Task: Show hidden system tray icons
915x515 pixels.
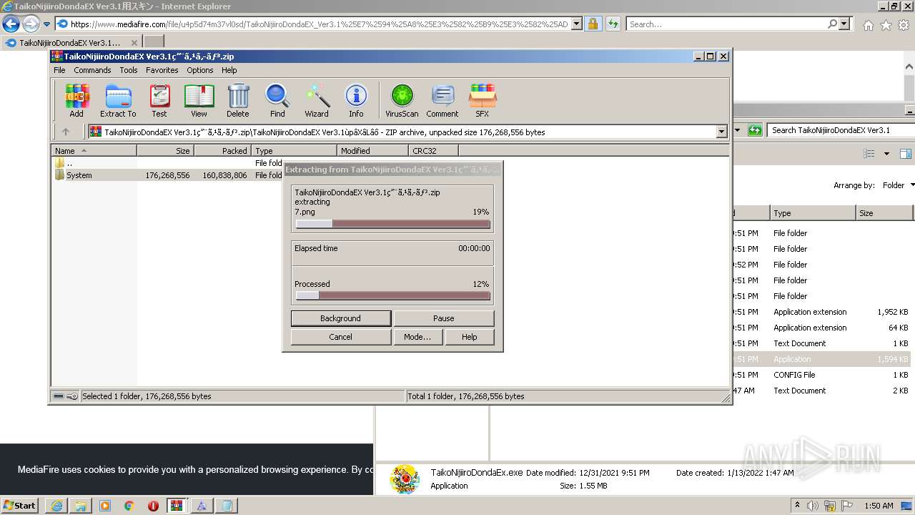Action: tap(797, 506)
